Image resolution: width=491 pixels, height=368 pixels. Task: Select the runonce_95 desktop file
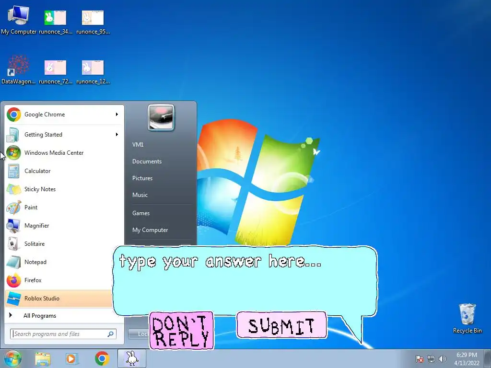[x=93, y=21]
